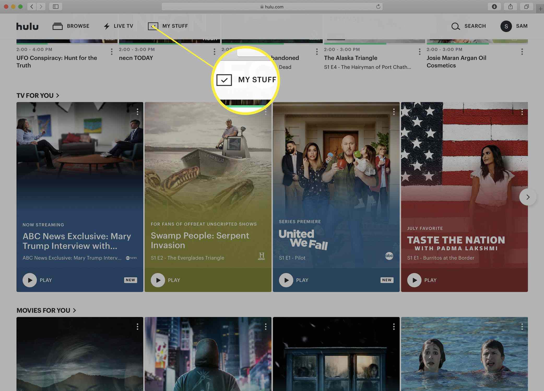Image resolution: width=544 pixels, height=391 pixels.
Task: Show all tabs in Safari
Action: 527,7
